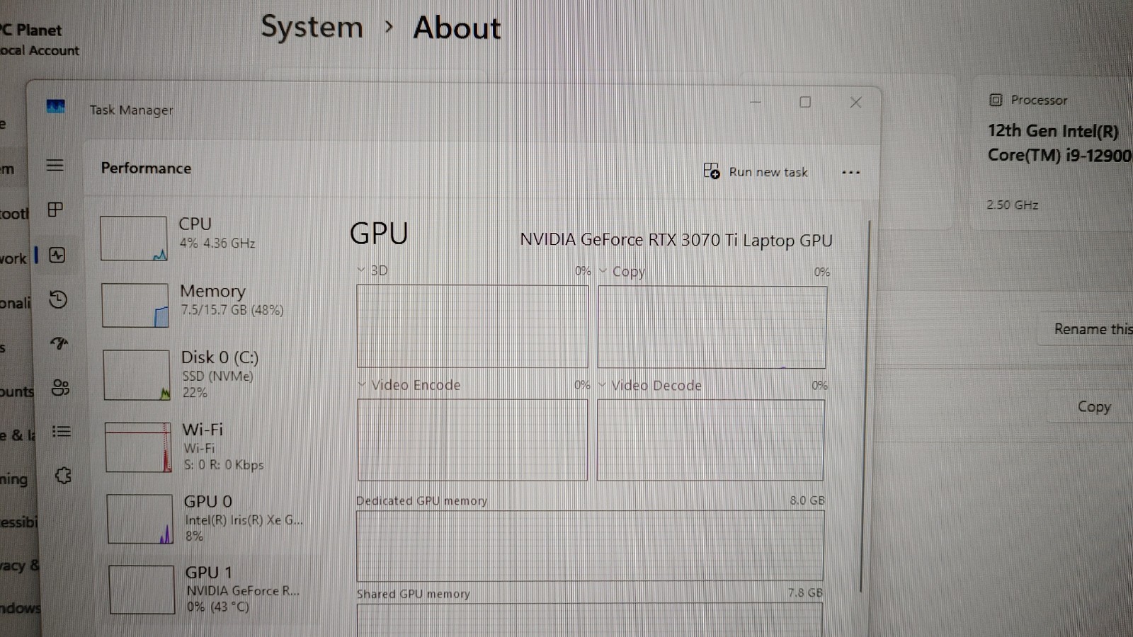Maximize the Task Manager window
The image size is (1133, 637).
(x=805, y=103)
